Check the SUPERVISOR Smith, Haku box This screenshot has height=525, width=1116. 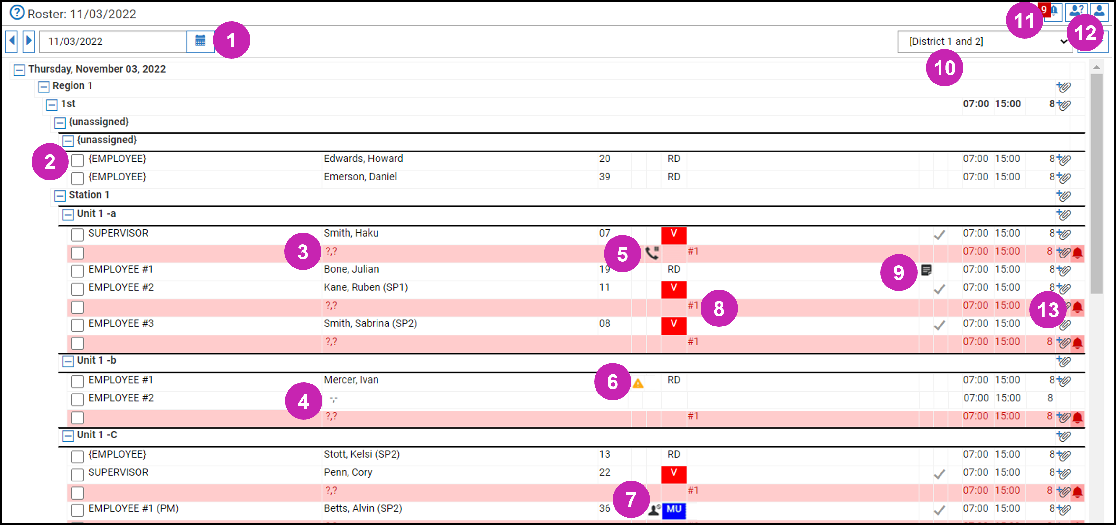tap(77, 235)
